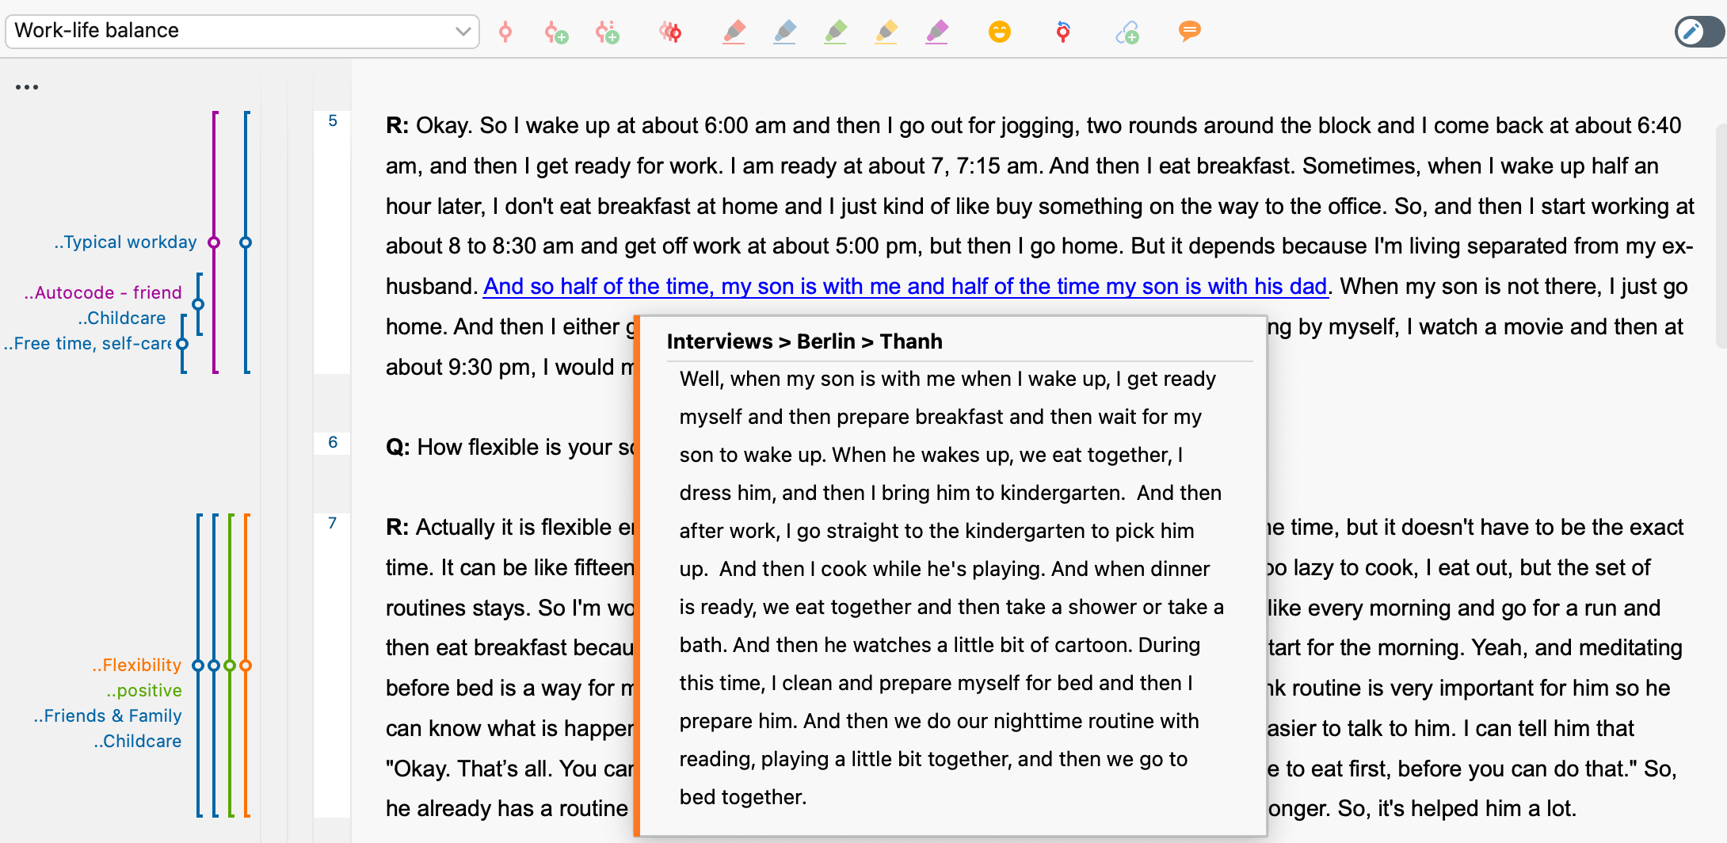Open three-dots options menu in coding column

(x=27, y=87)
